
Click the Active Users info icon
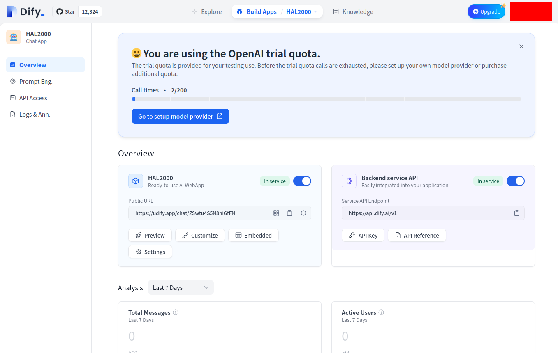point(381,312)
